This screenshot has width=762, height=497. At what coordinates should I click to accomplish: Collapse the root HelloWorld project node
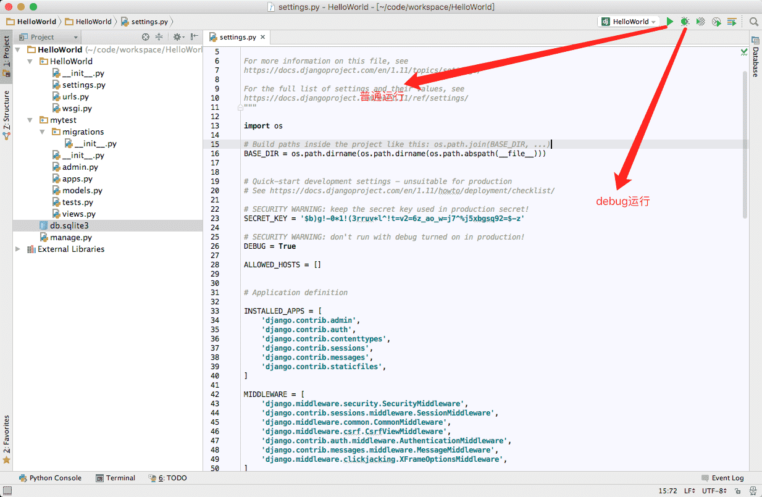click(18, 49)
